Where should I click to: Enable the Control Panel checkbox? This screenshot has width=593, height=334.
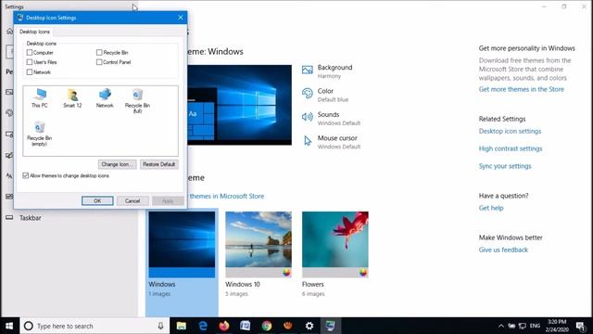click(x=99, y=62)
